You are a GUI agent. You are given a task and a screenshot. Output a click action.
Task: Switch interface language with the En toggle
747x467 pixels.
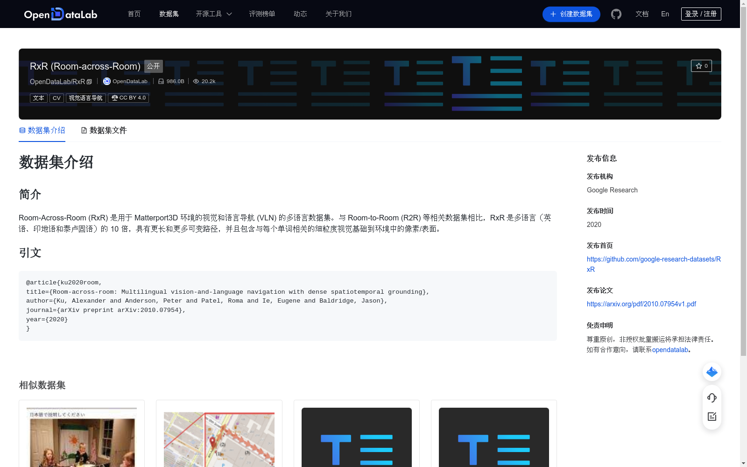(664, 14)
